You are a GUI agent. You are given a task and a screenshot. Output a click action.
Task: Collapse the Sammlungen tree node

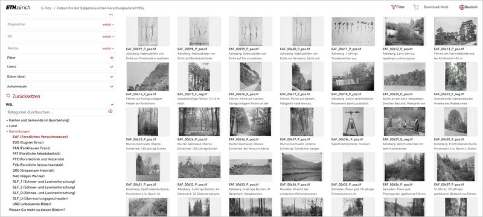(7, 131)
